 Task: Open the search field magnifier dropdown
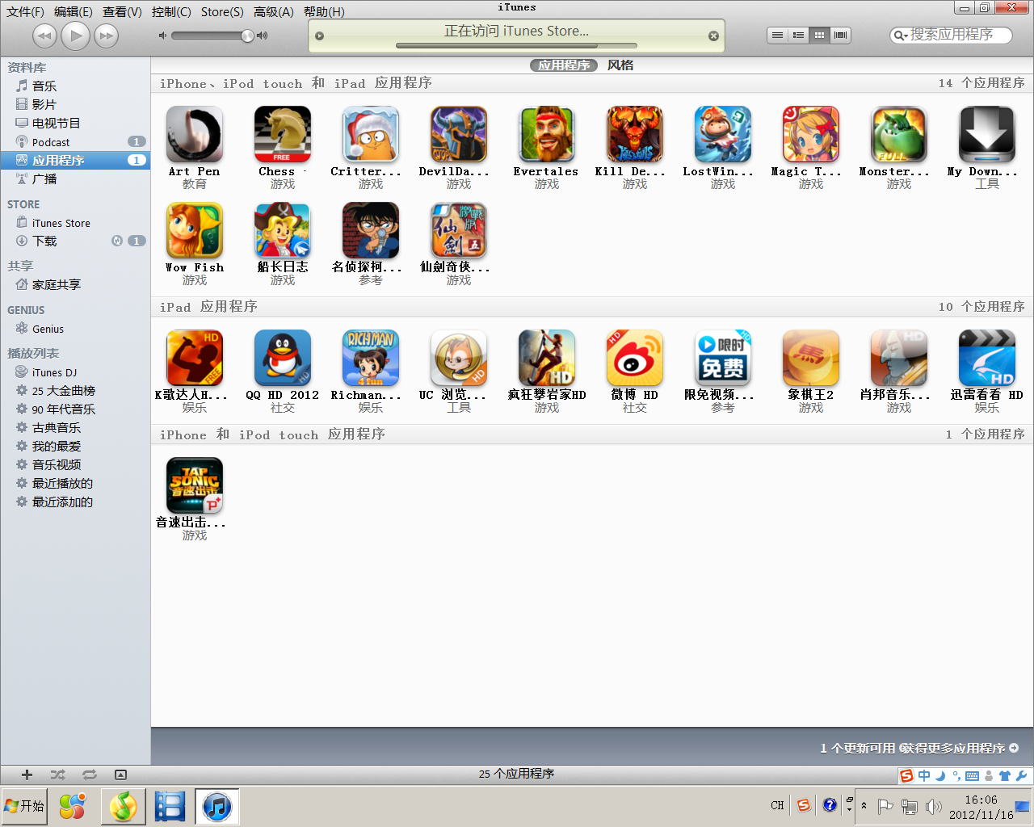(x=901, y=36)
